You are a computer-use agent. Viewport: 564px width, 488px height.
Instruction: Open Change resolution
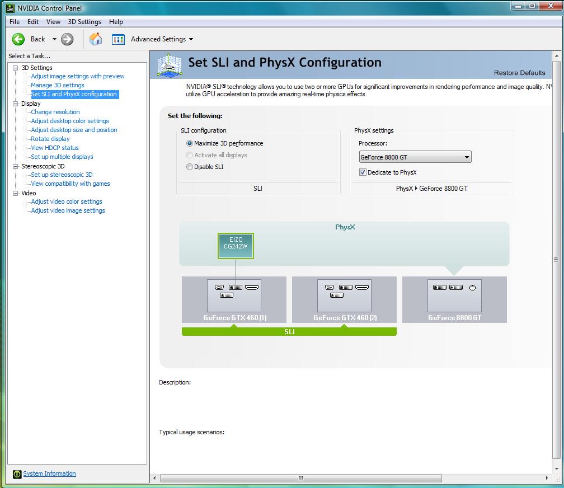pos(55,112)
